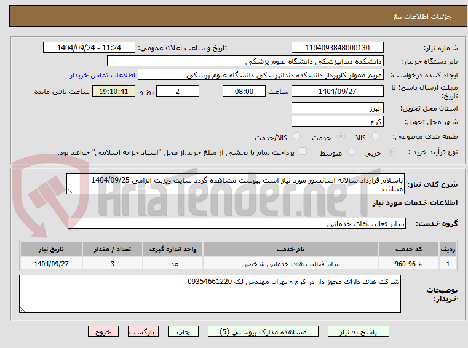Select the خدمت radio button
This screenshot has width=468, height=348.
click(341, 136)
